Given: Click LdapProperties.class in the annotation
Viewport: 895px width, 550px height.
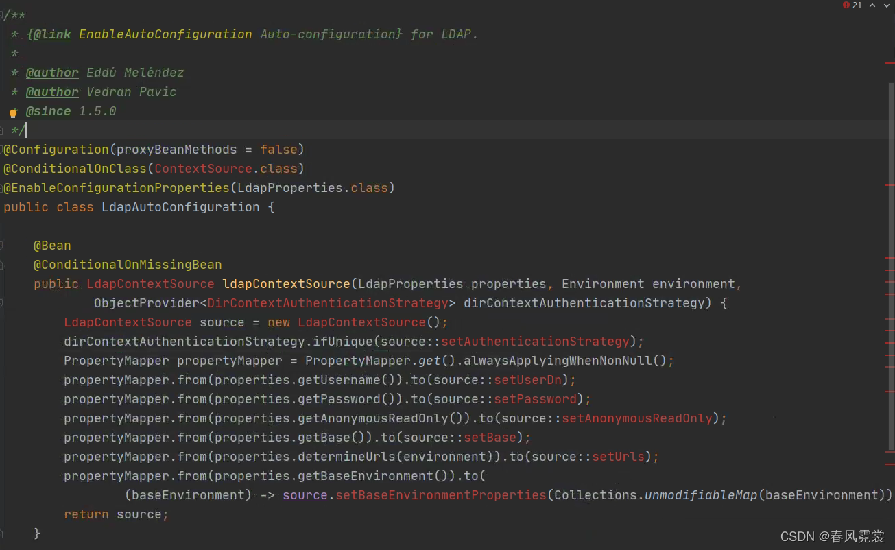Looking at the screenshot, I should click(x=313, y=188).
